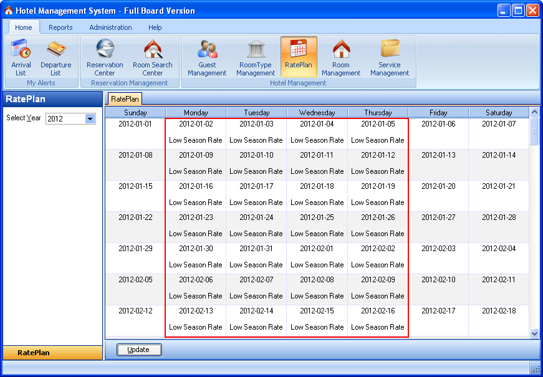Click the Update button
Screen dimensions: 543x377
point(139,350)
